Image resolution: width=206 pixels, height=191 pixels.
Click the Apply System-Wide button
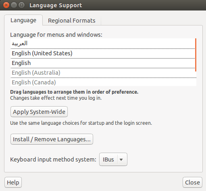point(39,112)
